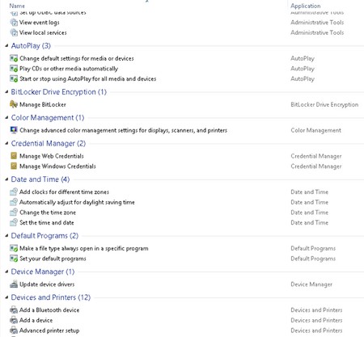The width and height of the screenshot is (364, 337).
Task: Click the Manage Windows Credentials vault icon
Action: (14, 166)
